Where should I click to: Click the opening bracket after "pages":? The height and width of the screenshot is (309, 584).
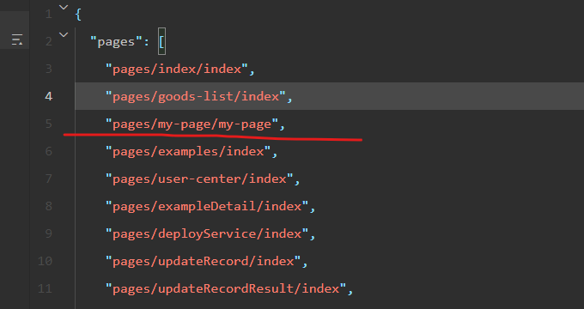[x=161, y=41]
